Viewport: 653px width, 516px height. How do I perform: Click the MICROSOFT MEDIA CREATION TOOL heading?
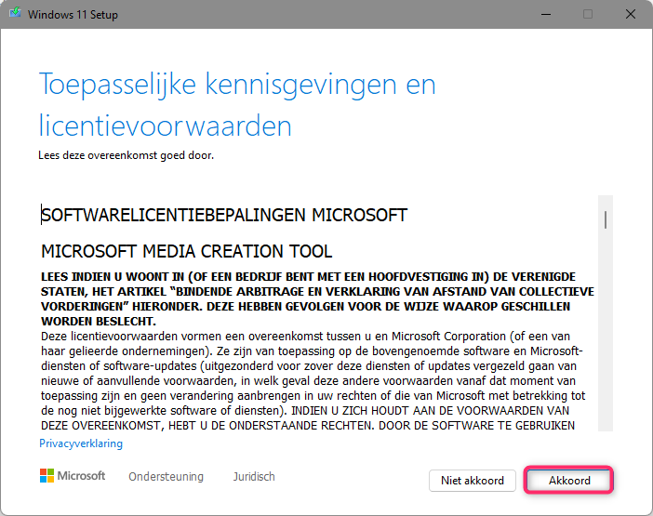[187, 251]
